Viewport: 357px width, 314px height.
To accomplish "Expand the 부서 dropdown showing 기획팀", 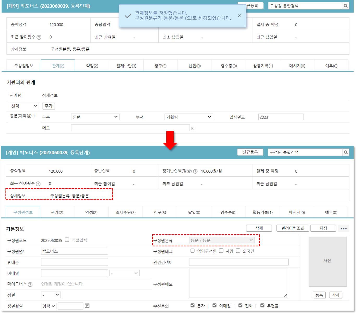I will tap(189, 117).
